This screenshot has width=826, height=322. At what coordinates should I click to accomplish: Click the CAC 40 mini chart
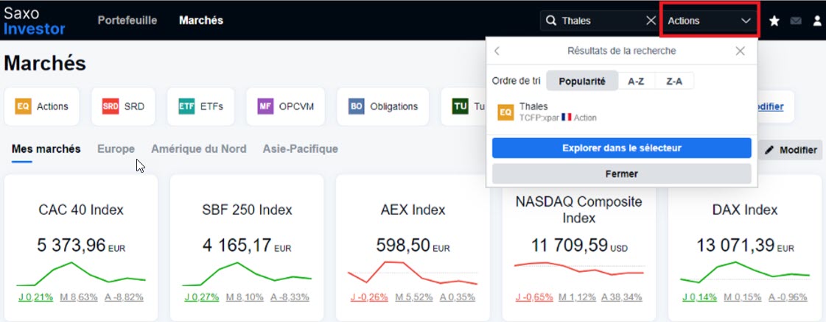81,273
